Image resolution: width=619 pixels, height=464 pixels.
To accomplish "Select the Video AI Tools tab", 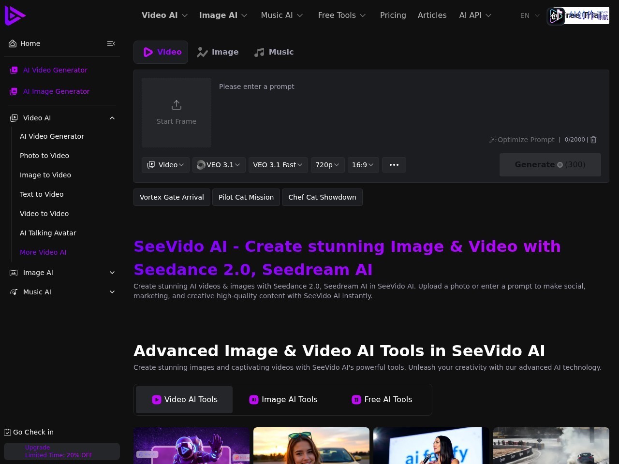I will click(184, 400).
